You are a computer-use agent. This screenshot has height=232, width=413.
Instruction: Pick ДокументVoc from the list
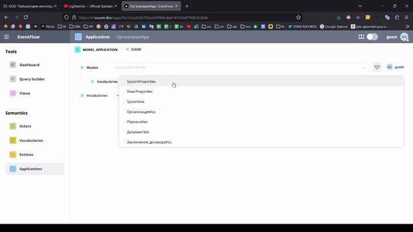pyautogui.click(x=261, y=132)
